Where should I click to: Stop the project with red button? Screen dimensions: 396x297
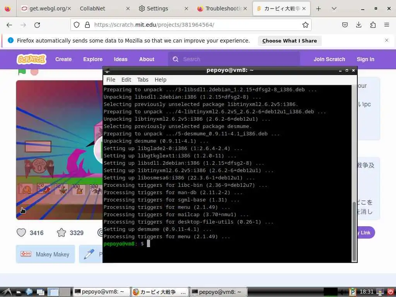click(34, 72)
